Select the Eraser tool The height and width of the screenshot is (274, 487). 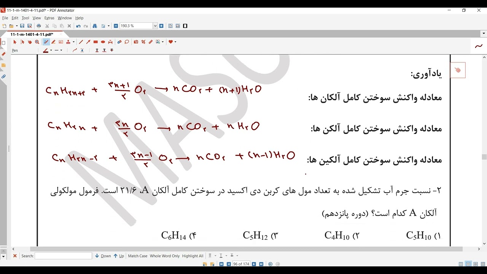click(119, 42)
